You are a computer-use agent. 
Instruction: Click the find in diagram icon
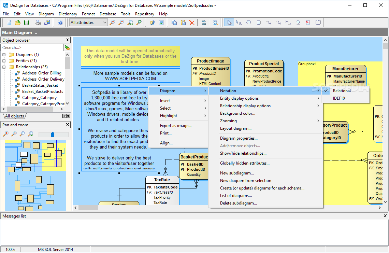(215, 23)
